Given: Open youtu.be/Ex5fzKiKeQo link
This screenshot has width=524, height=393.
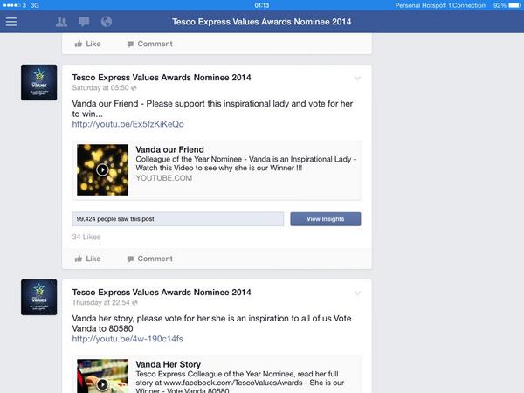Looking at the screenshot, I should click(x=128, y=124).
